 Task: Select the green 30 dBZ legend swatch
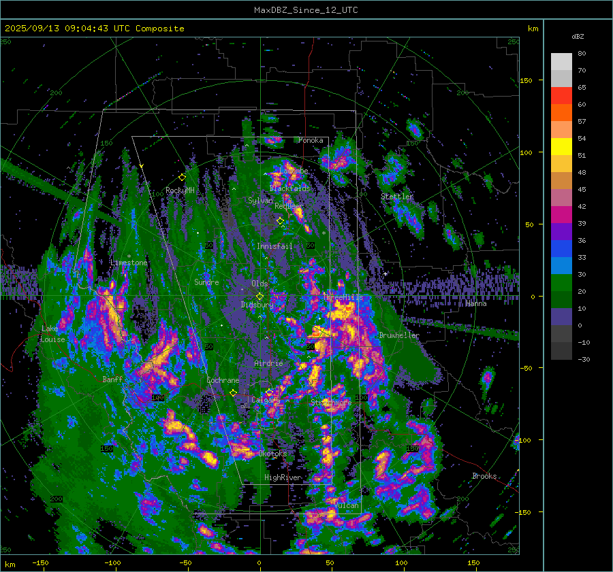coord(561,282)
